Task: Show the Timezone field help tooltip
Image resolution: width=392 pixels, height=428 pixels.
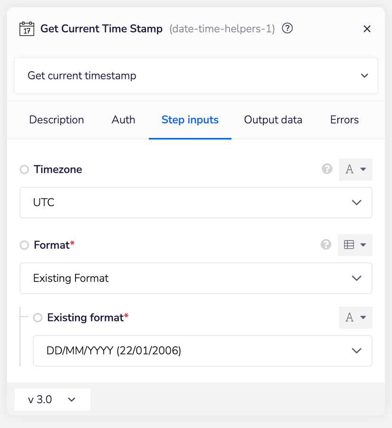Action: [327, 169]
